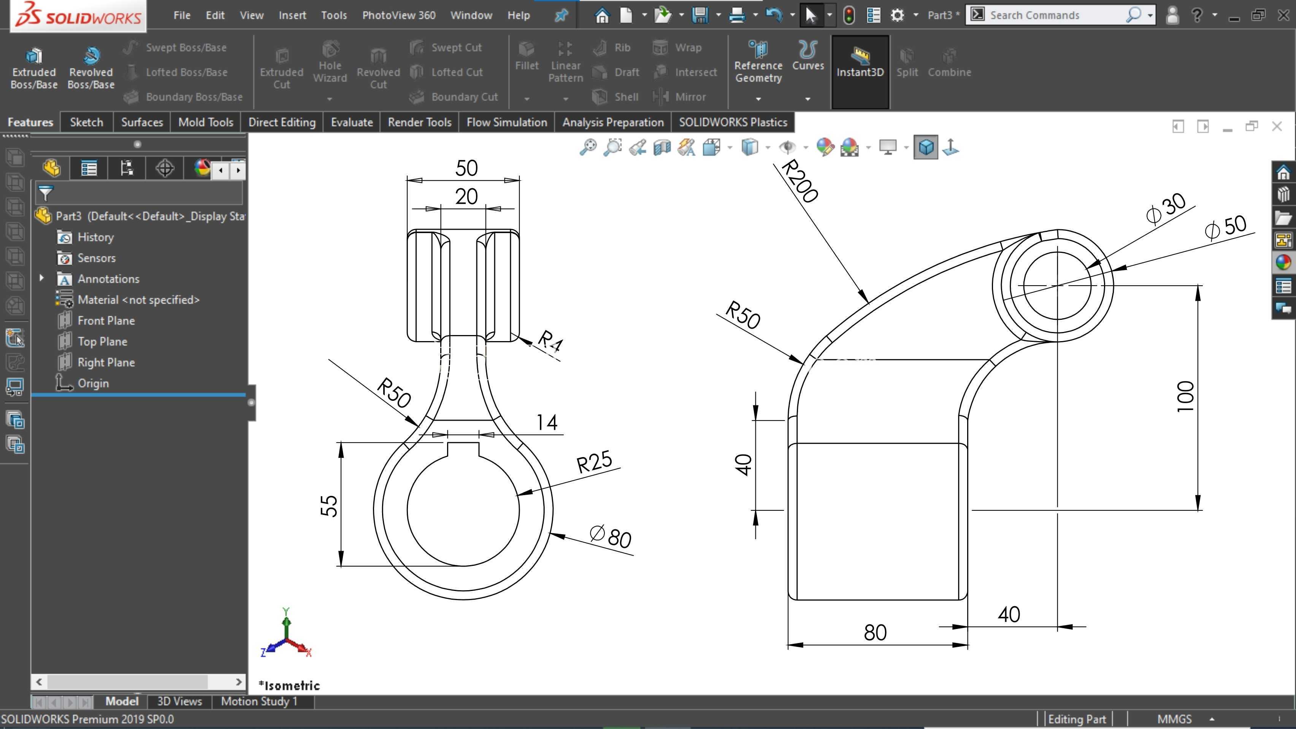Open Design Library in task pane
The height and width of the screenshot is (729, 1296).
point(1283,194)
